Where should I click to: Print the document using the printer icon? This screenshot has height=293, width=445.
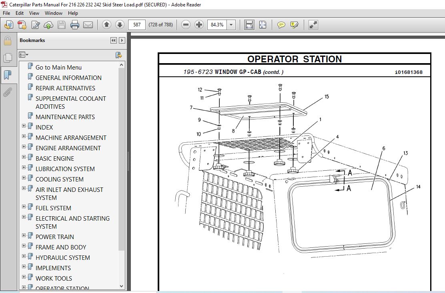(75, 25)
